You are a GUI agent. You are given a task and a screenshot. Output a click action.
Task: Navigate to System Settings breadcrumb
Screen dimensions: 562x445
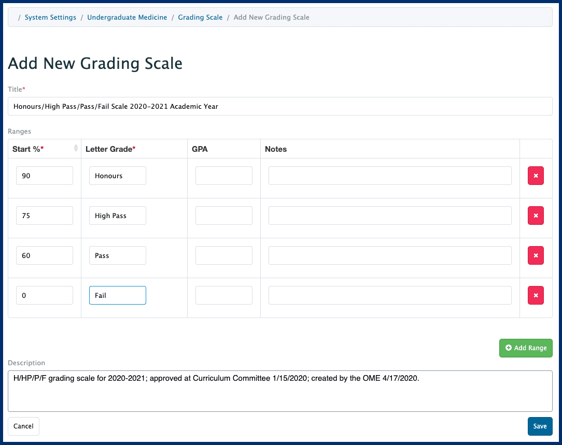50,17
